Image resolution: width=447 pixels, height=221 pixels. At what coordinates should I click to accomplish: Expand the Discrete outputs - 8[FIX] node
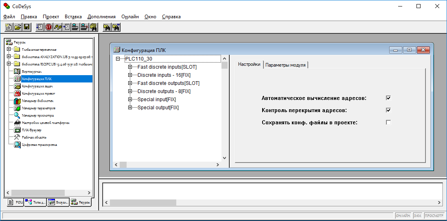point(130,91)
